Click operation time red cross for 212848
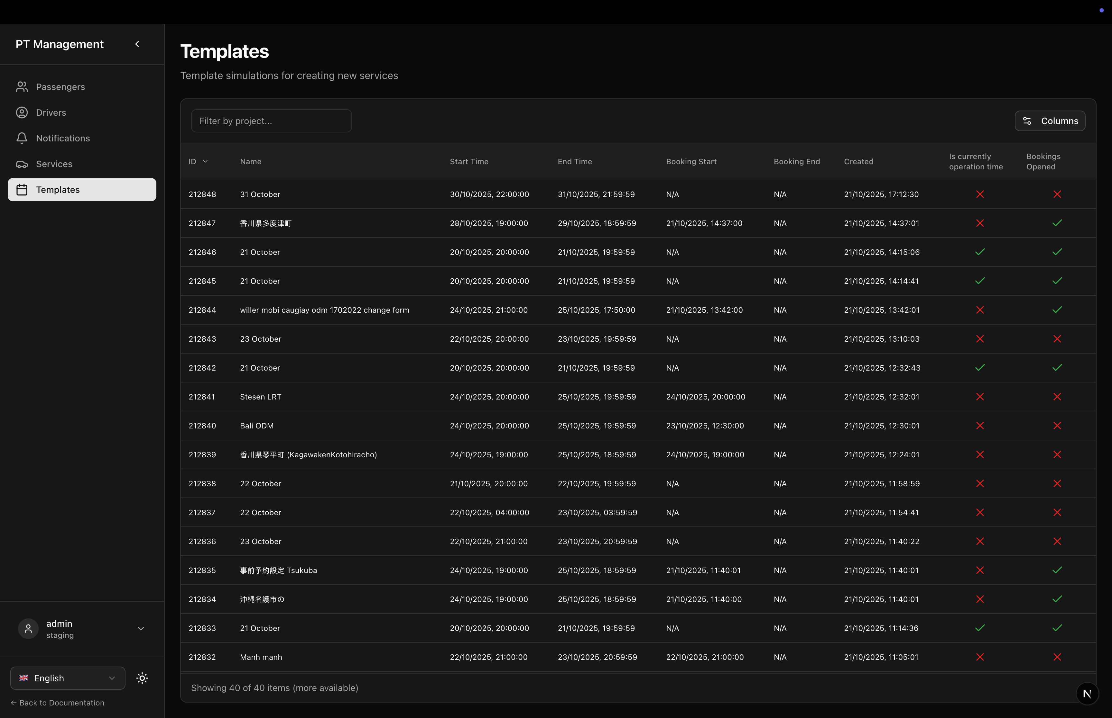Viewport: 1112px width, 718px height. pyautogui.click(x=980, y=194)
